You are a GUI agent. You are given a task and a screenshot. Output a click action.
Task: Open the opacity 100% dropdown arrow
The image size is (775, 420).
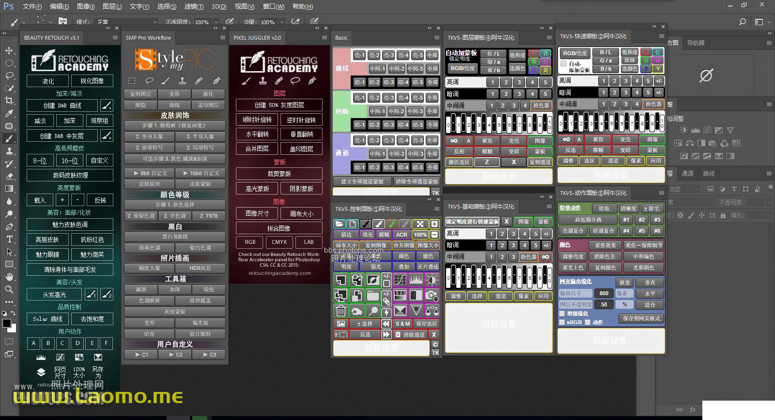(x=216, y=22)
